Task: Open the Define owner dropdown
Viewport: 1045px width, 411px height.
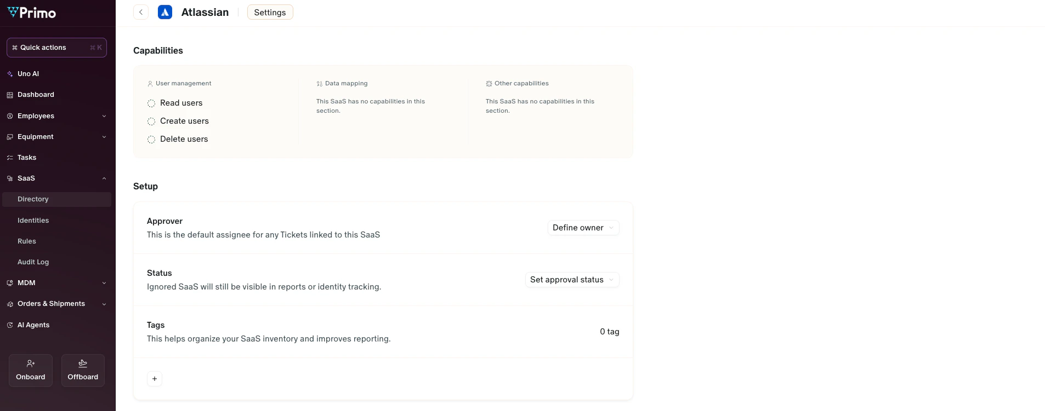Action: (583, 228)
